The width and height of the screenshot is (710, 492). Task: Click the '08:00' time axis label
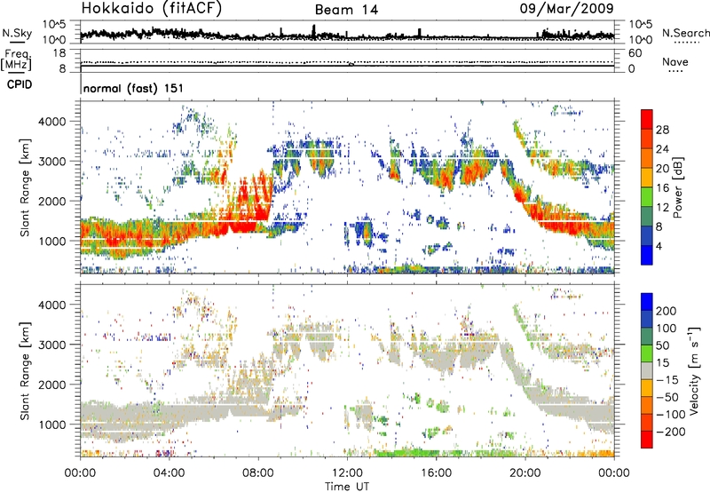click(258, 473)
